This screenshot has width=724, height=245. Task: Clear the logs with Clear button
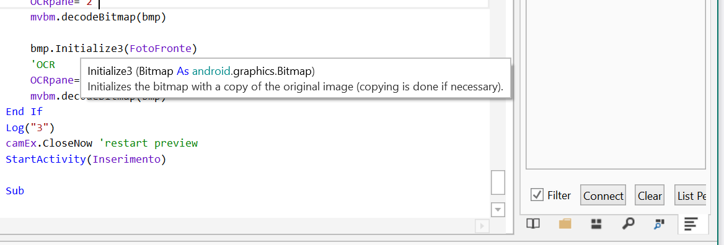(650, 196)
